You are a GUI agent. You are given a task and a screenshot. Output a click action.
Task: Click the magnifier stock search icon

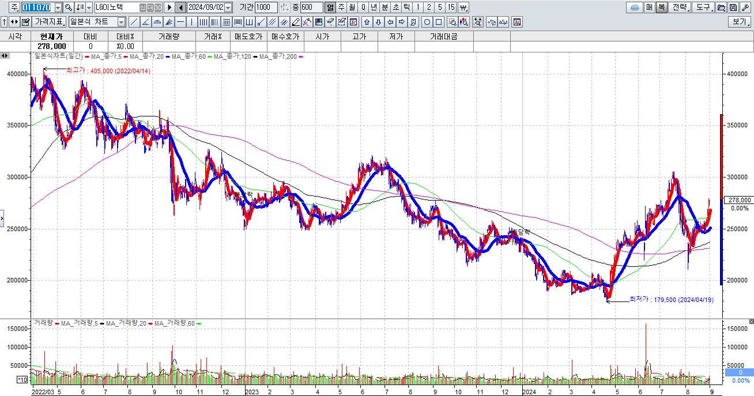coord(68,7)
